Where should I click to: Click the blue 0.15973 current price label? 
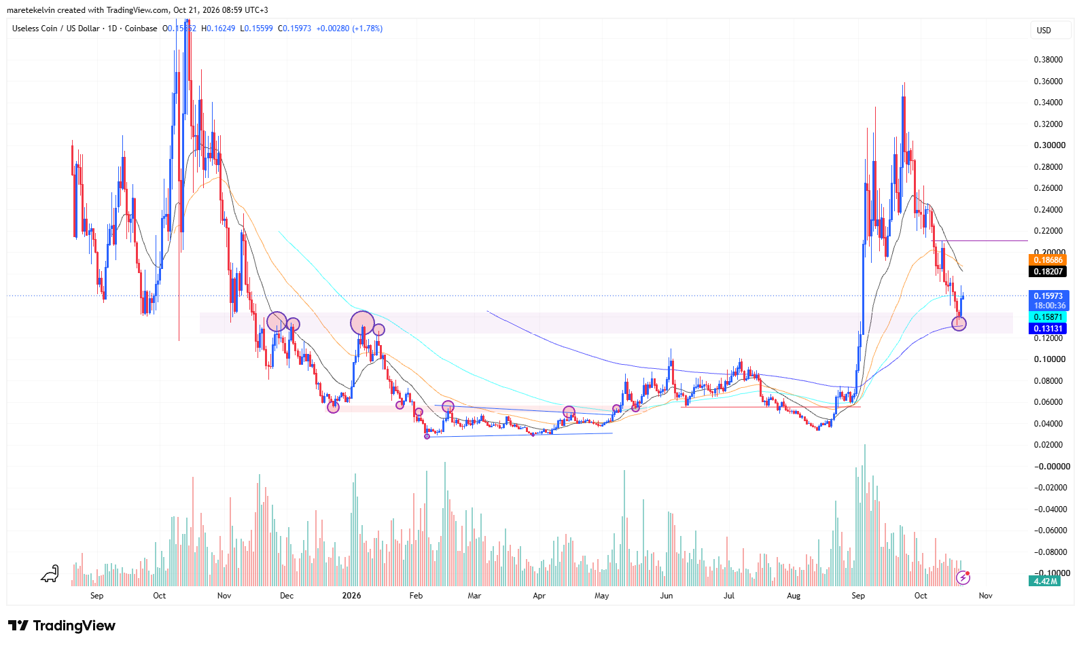coord(1049,296)
